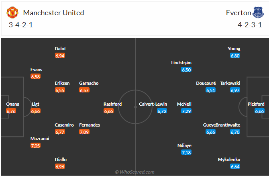Select player Garnacho on the pitch
269x176 pixels.
[89, 83]
